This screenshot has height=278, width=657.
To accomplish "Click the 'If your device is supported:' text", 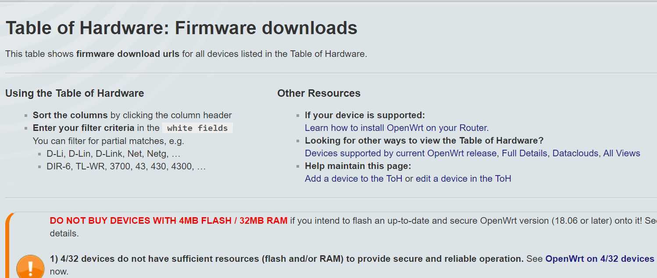I will click(x=365, y=115).
